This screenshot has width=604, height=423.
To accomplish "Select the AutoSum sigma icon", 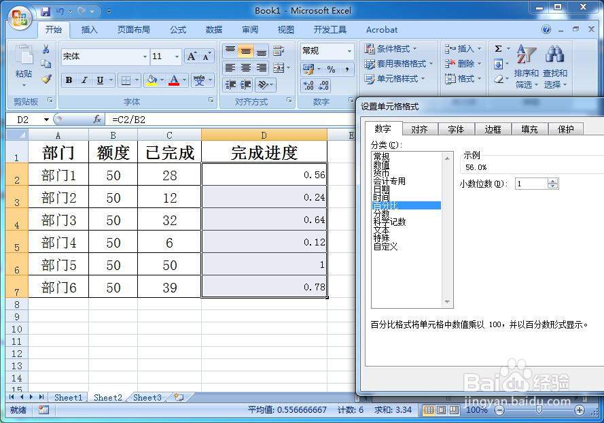I will click(497, 48).
